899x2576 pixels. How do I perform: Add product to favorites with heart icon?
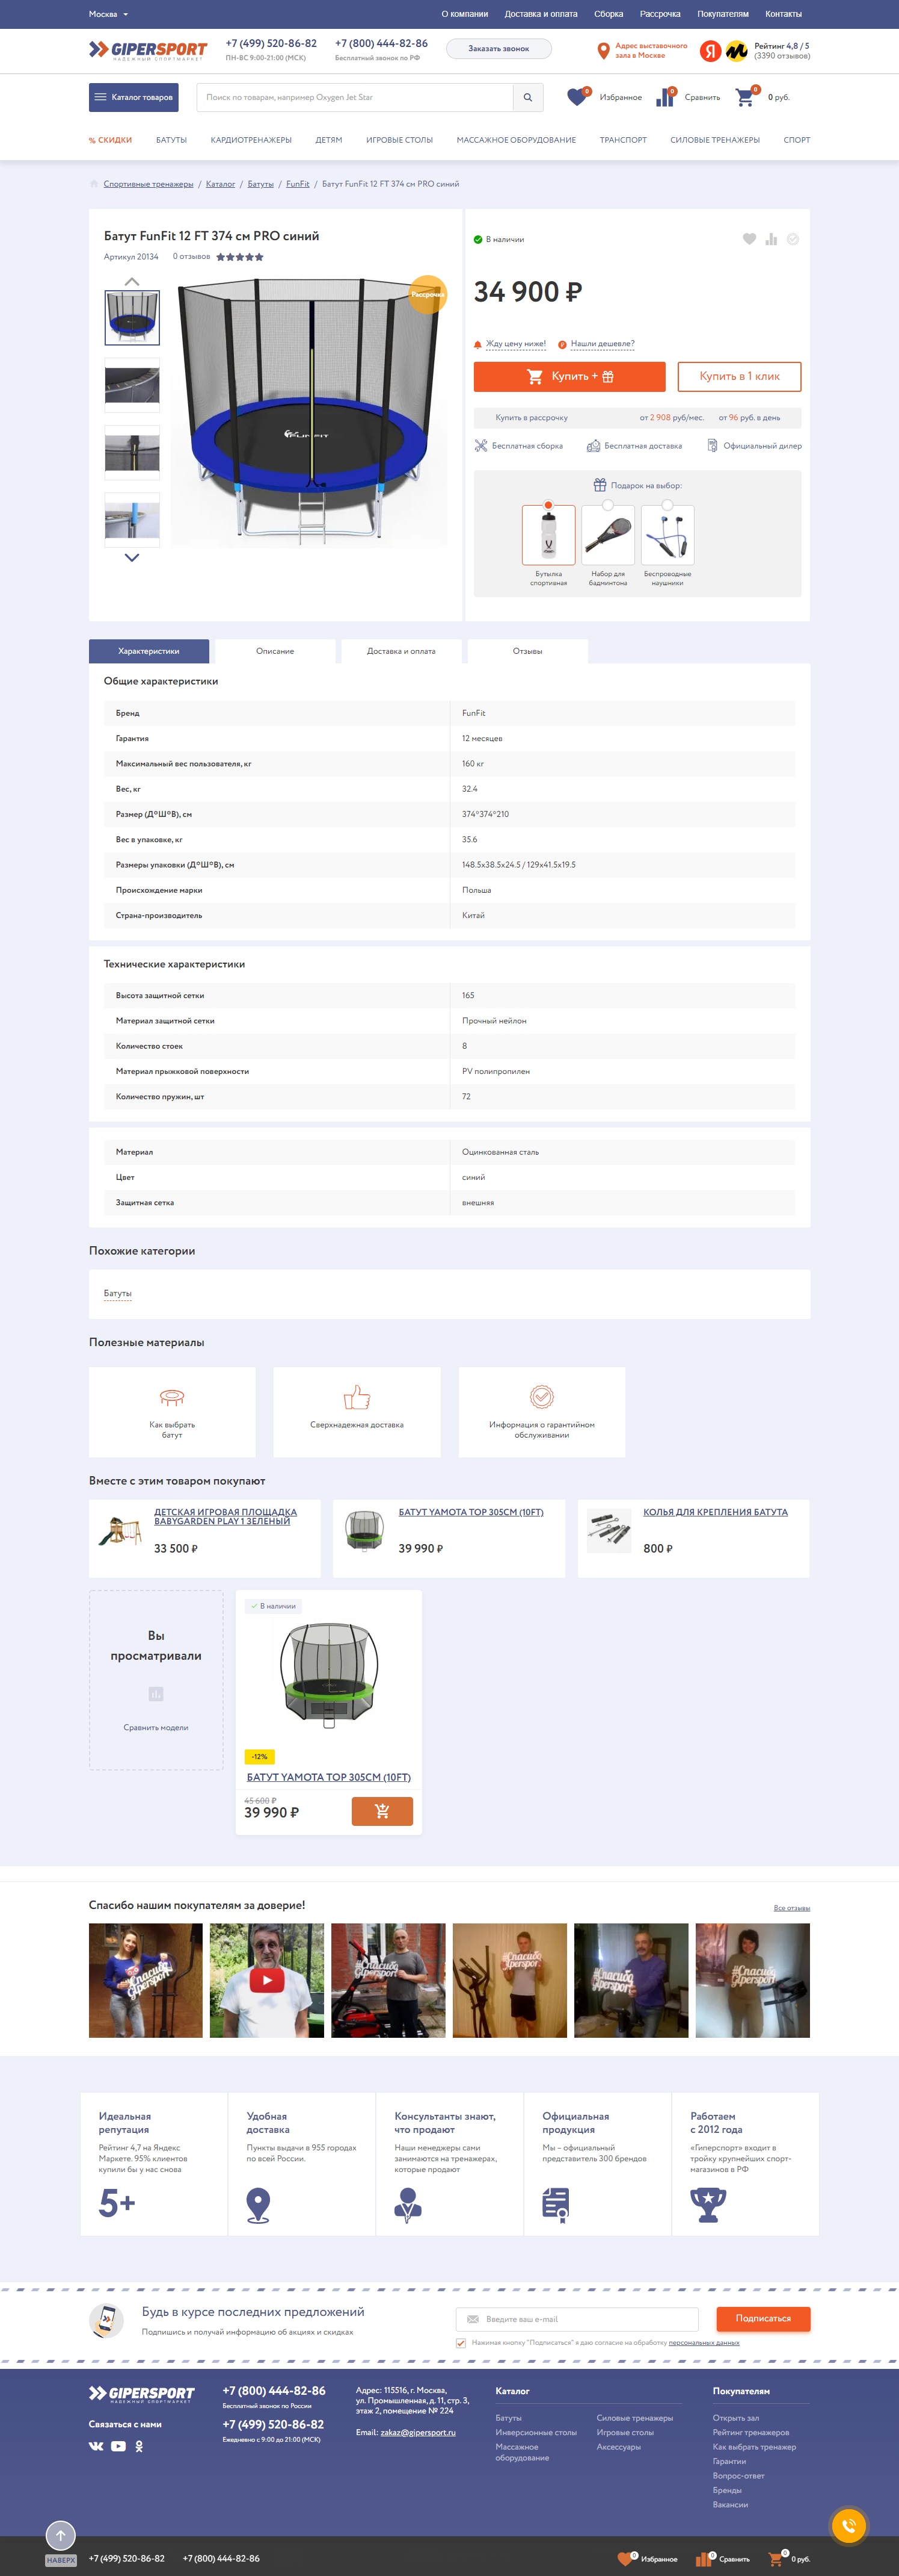pyautogui.click(x=749, y=239)
